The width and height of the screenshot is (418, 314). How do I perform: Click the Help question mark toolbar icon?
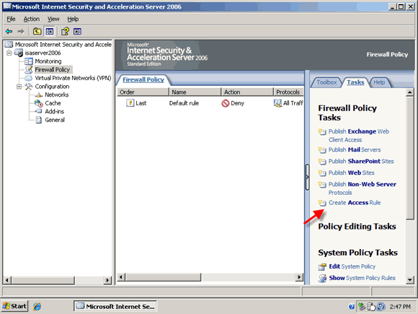click(x=65, y=32)
